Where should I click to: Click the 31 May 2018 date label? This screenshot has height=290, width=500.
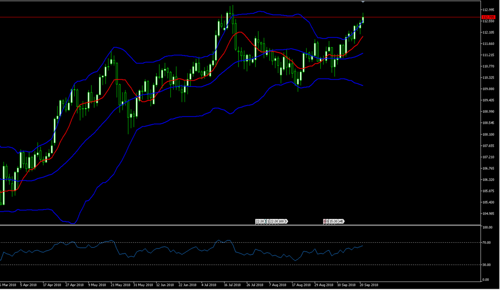(x=143, y=285)
